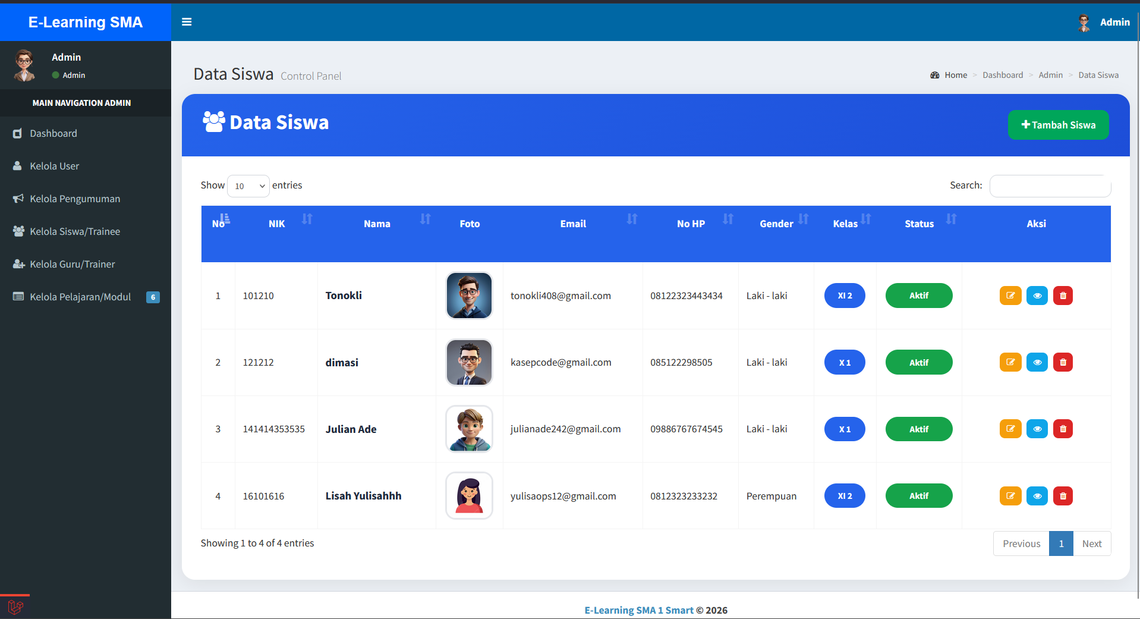The image size is (1140, 619).
Task: Toggle sidebar with hamburger menu icon
Action: 187,22
